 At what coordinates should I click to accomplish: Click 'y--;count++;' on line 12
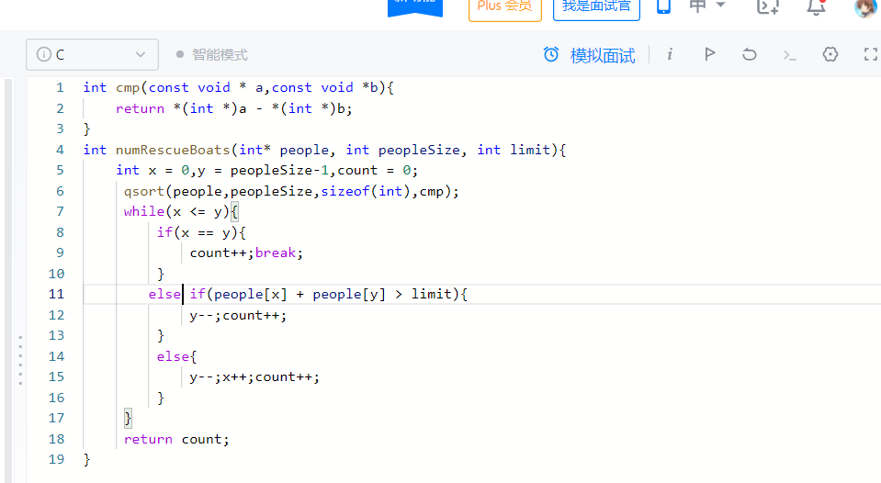tap(238, 316)
